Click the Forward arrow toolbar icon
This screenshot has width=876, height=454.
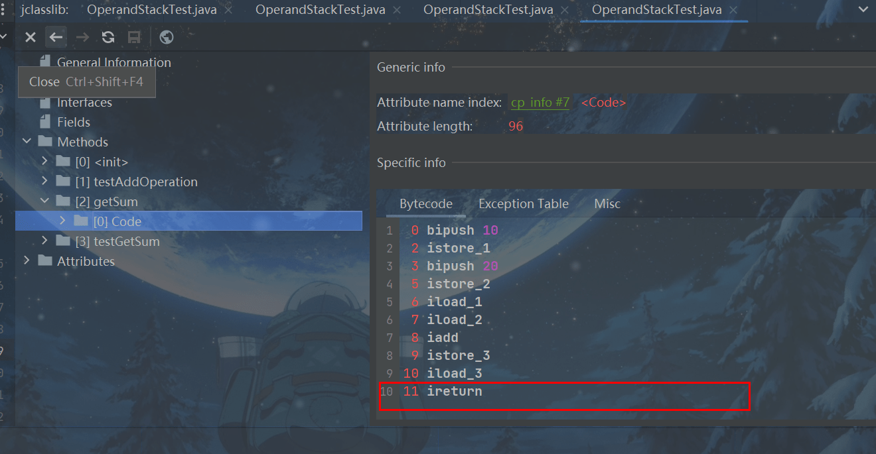82,37
